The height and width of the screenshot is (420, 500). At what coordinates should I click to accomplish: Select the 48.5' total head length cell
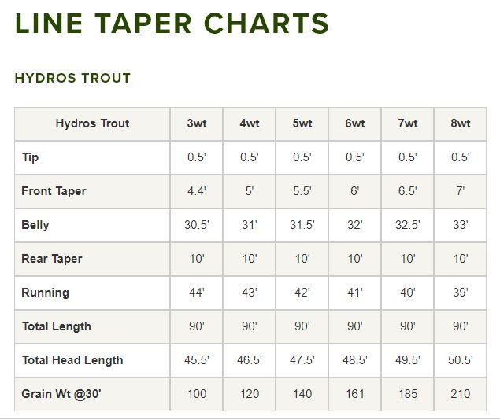pos(354,360)
